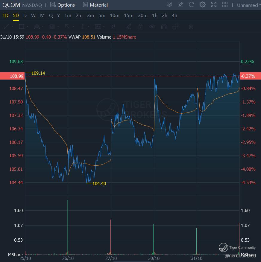
Task: Click the candlestick bar tool icon
Action: [x=113, y=26]
